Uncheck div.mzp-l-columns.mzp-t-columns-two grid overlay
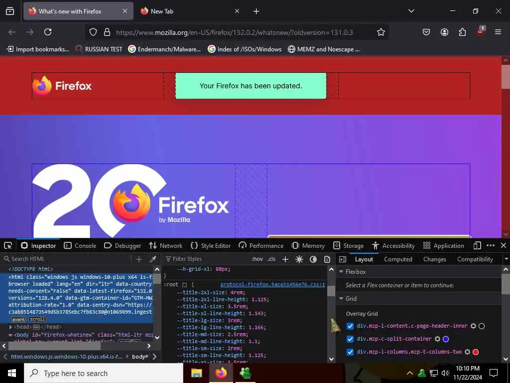The height and width of the screenshot is (383, 510). (x=350, y=352)
